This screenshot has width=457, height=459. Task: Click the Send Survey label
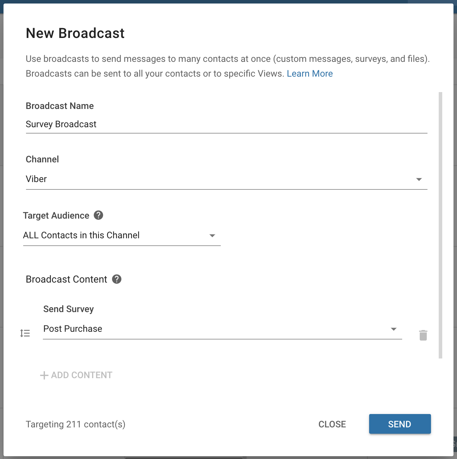click(x=69, y=309)
